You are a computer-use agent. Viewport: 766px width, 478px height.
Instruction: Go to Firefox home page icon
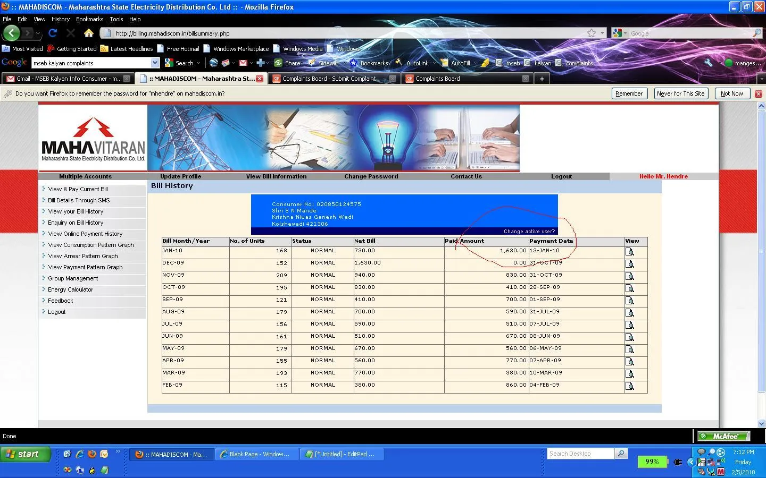[89, 33]
